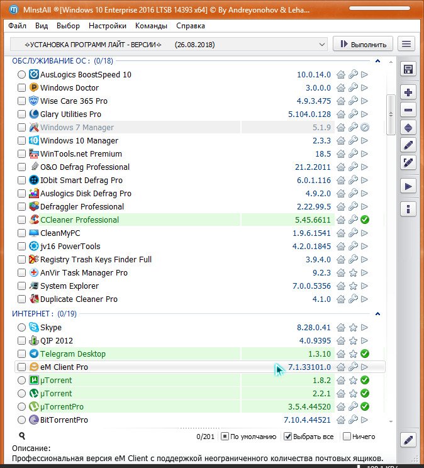The height and width of the screenshot is (468, 424).
Task: Check the CCleaner Professional checkbox
Action: pos(21,220)
